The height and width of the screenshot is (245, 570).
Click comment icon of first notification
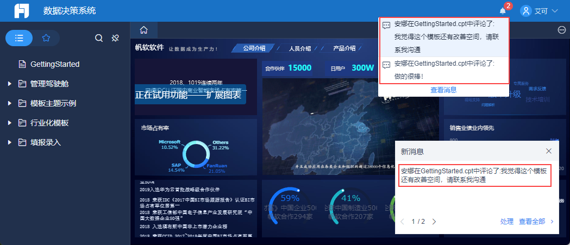(x=386, y=25)
